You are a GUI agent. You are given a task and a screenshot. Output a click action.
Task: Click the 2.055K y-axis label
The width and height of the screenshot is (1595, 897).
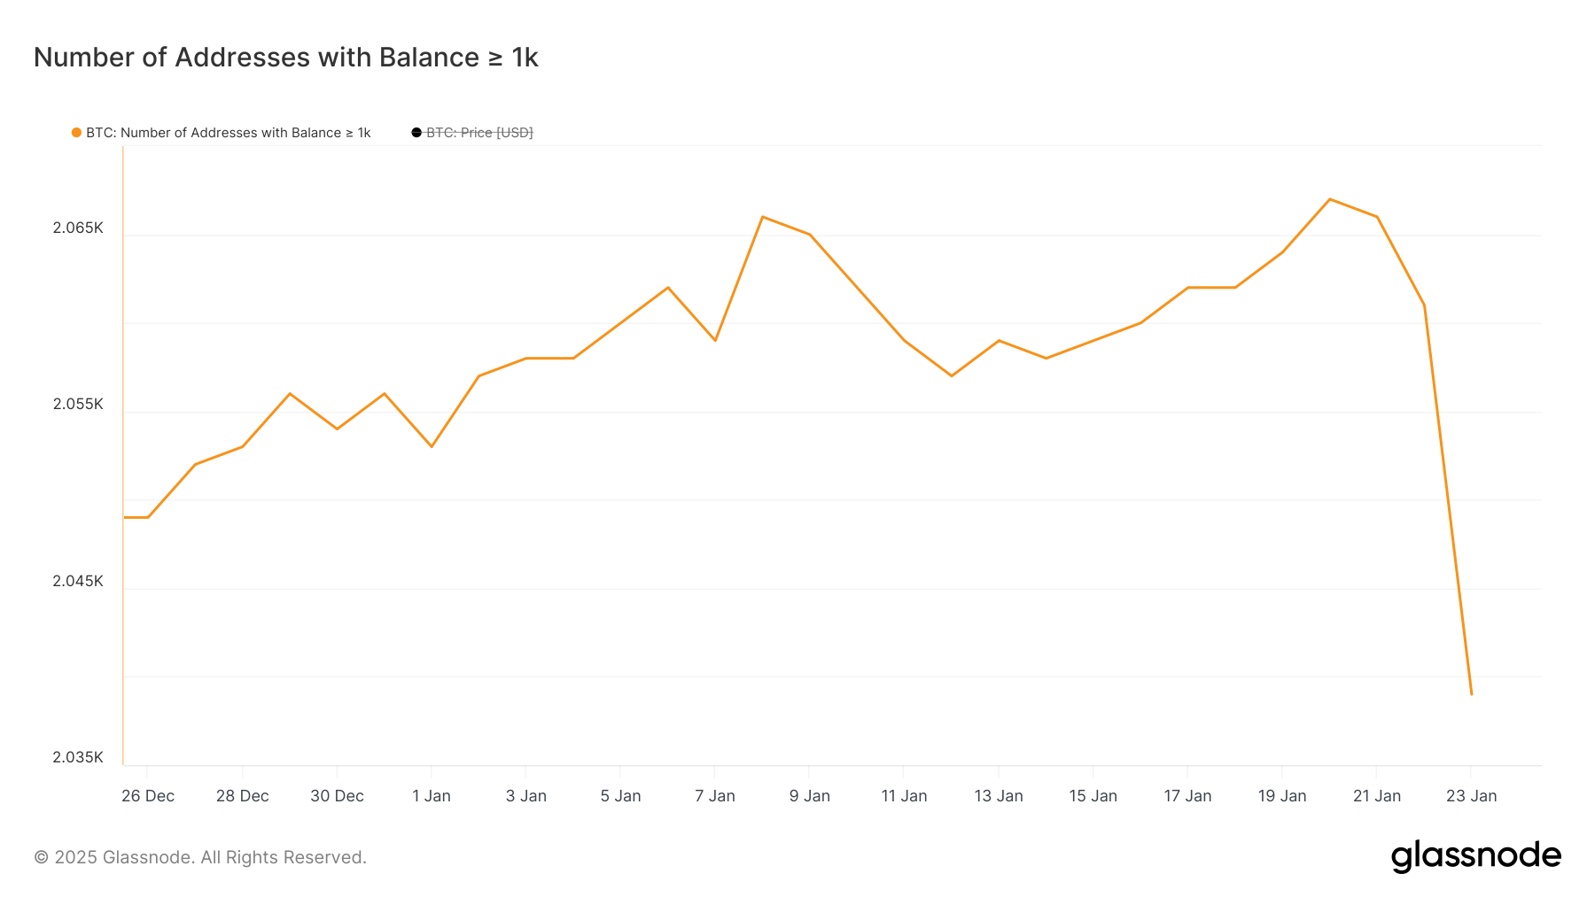(x=78, y=405)
